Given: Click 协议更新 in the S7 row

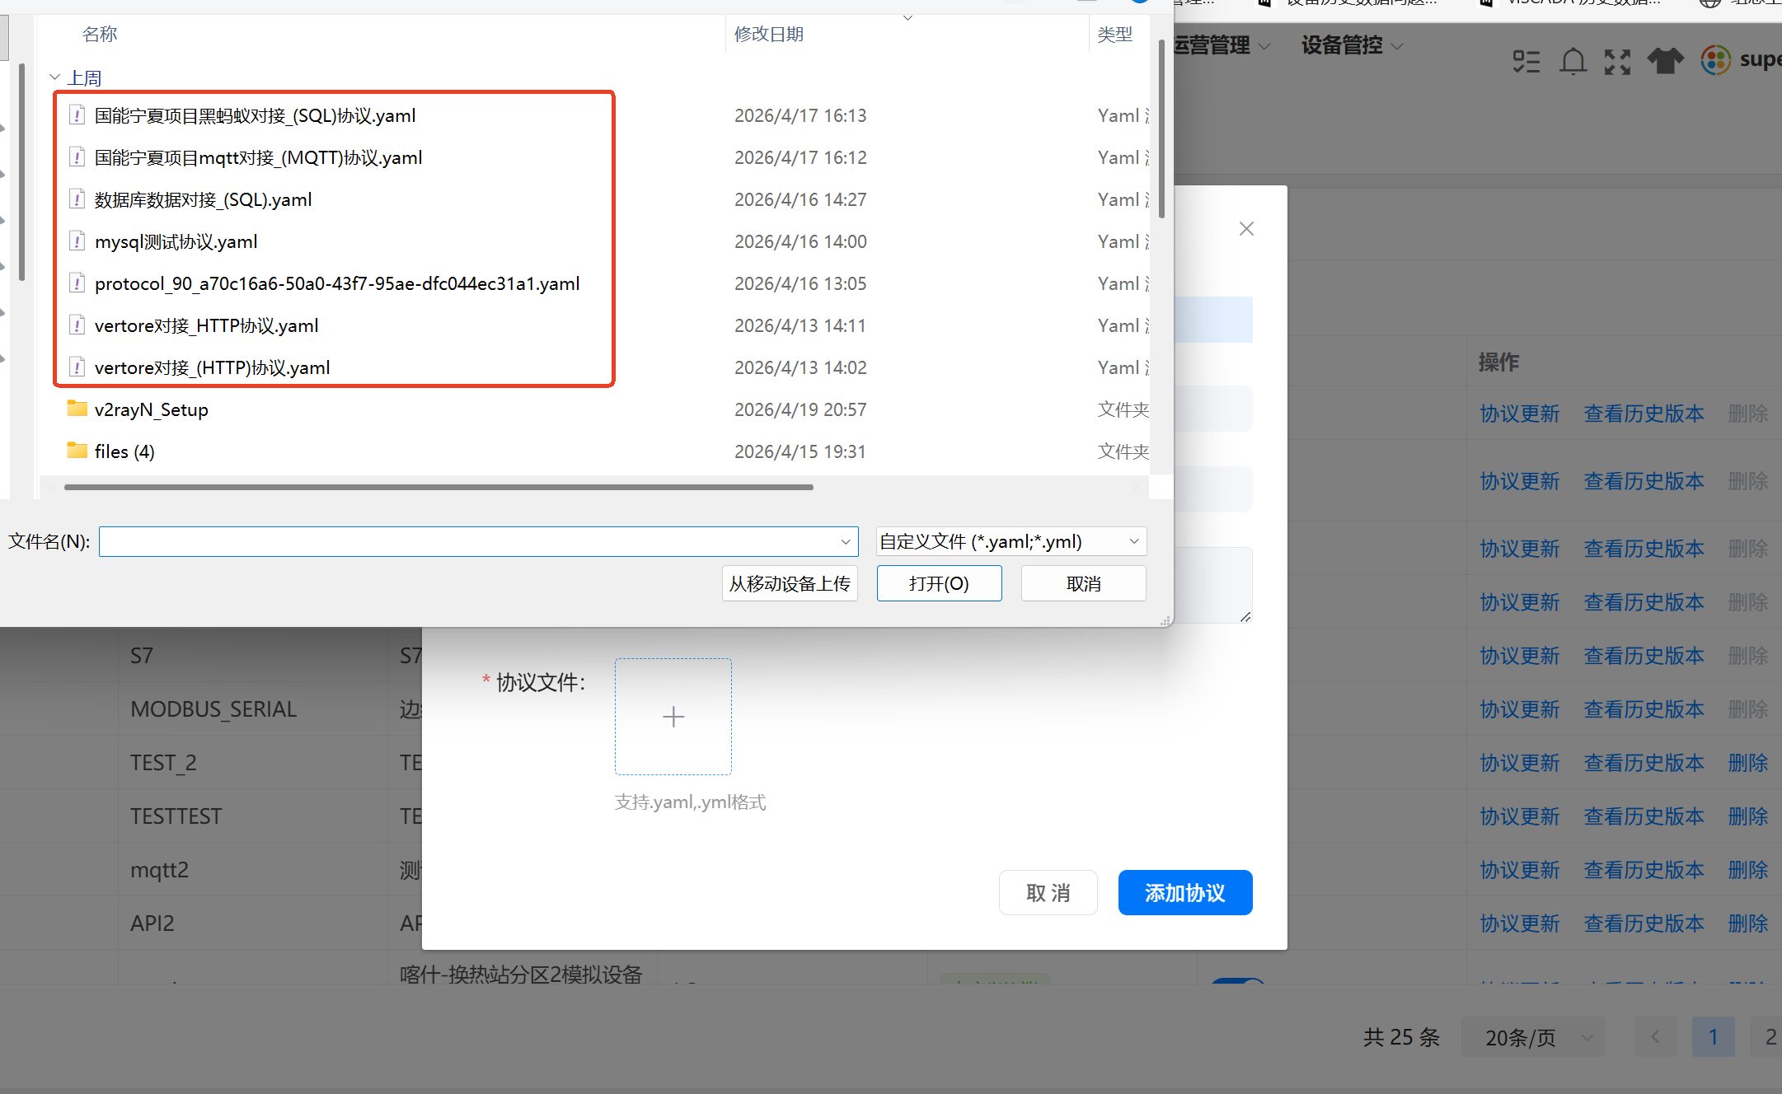Looking at the screenshot, I should click(1519, 656).
